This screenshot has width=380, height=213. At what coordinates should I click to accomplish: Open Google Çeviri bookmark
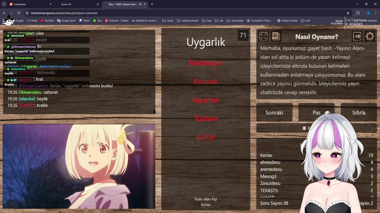pos(66,21)
